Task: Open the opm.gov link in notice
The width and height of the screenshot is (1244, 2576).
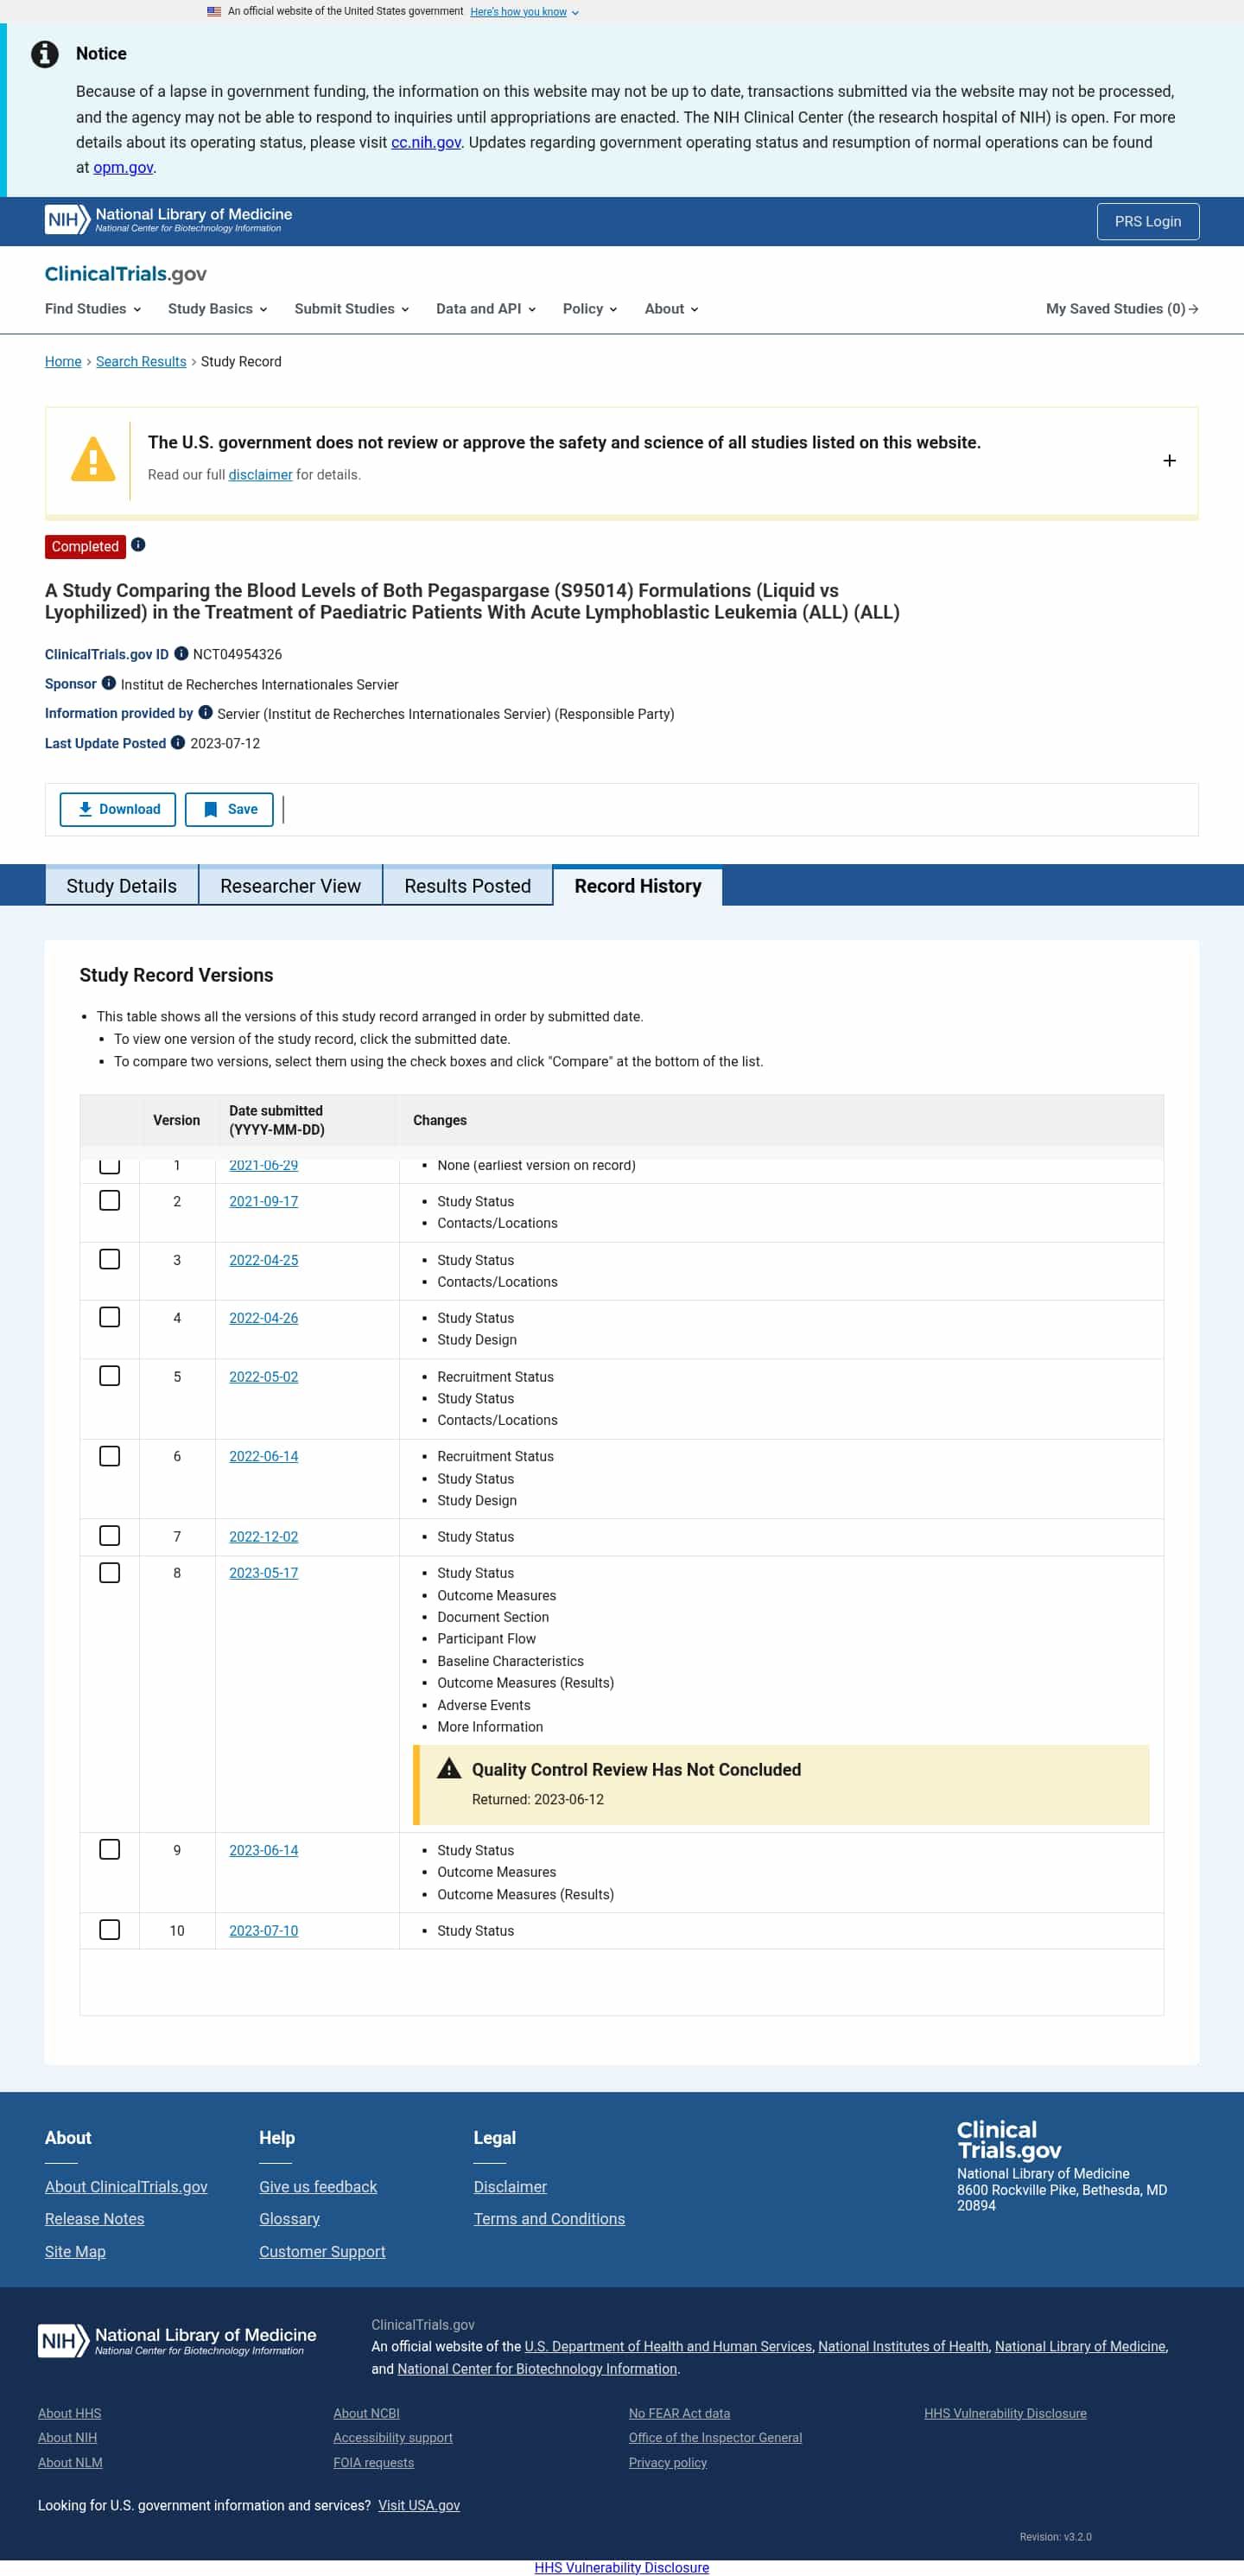Action: tap(123, 168)
